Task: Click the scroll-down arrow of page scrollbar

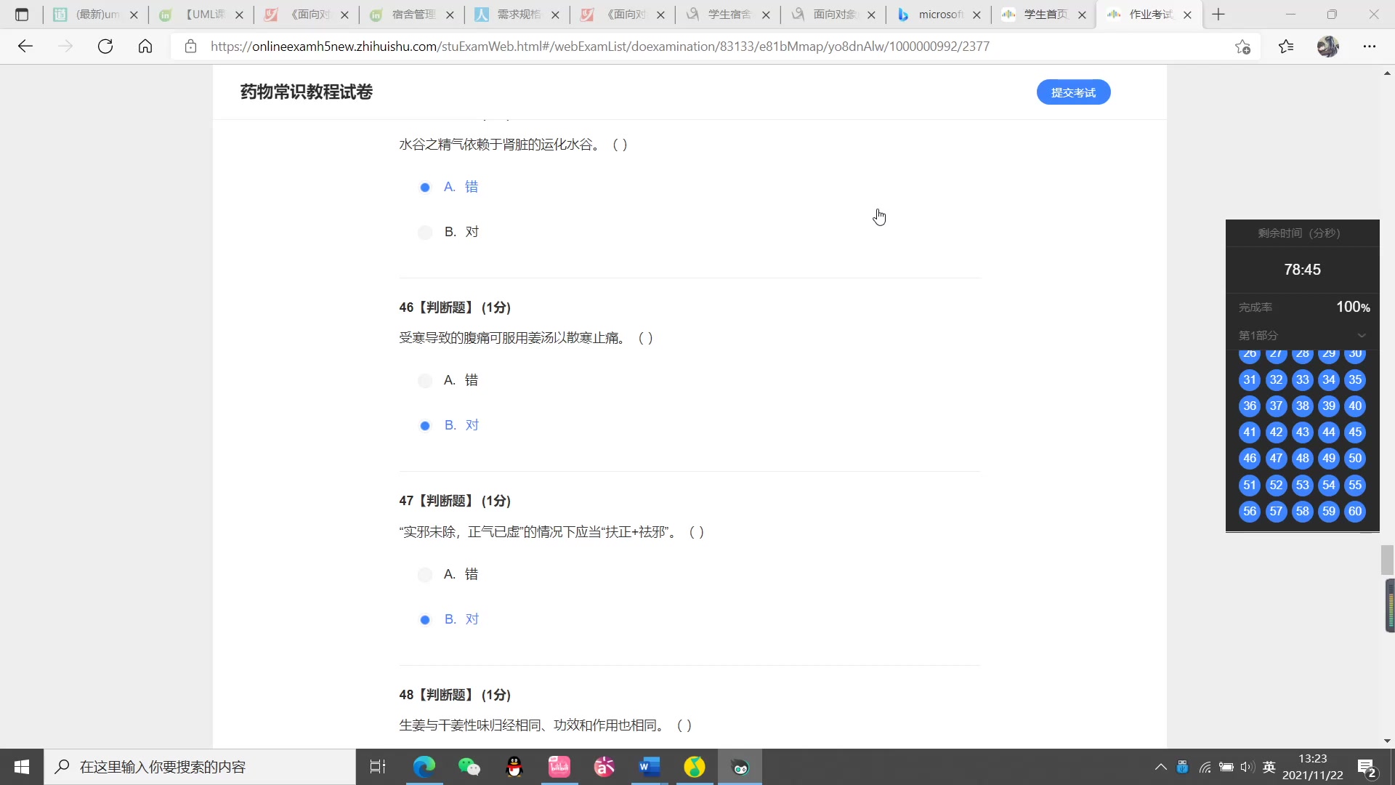Action: point(1387,741)
